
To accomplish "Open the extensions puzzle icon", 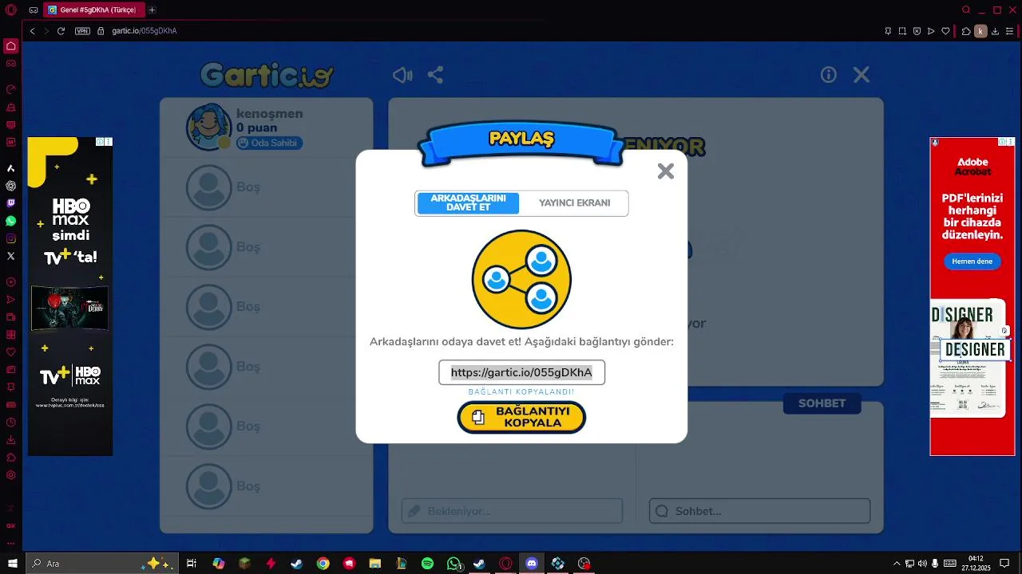I will coord(966,31).
